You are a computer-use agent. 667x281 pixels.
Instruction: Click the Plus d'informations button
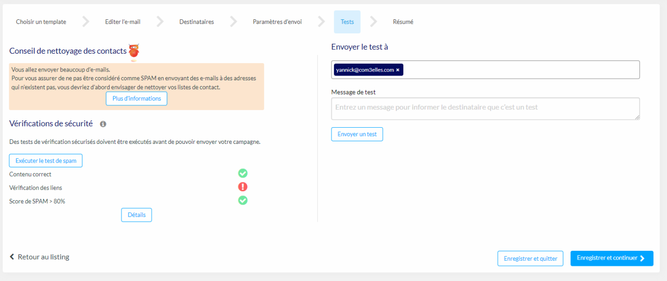click(137, 99)
